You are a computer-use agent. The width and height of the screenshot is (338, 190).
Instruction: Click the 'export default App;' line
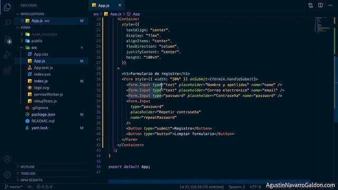pos(129,167)
